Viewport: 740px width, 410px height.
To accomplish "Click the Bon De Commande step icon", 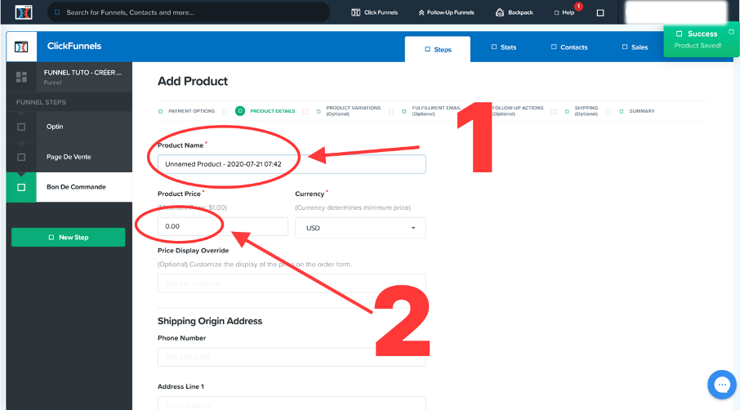I will coord(21,187).
